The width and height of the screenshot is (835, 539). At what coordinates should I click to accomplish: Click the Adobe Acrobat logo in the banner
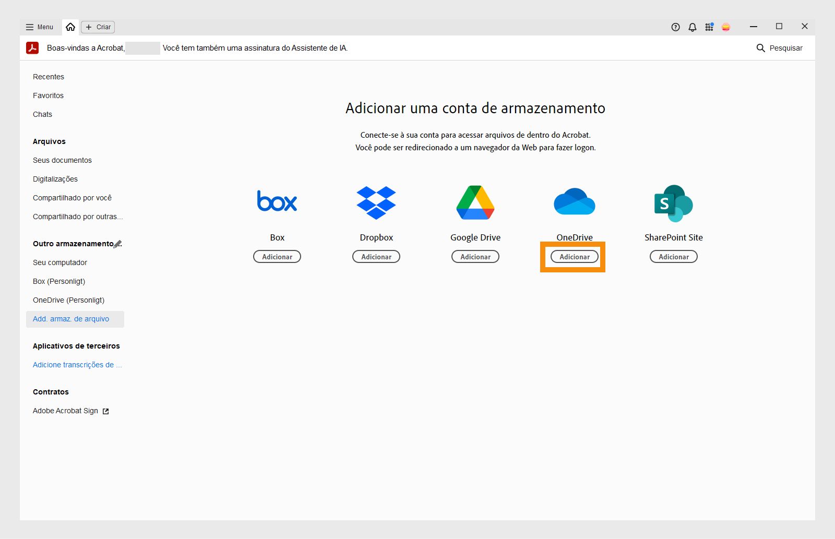click(32, 48)
